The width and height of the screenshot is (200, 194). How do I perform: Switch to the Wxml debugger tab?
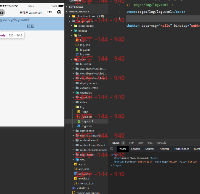(x=122, y=149)
